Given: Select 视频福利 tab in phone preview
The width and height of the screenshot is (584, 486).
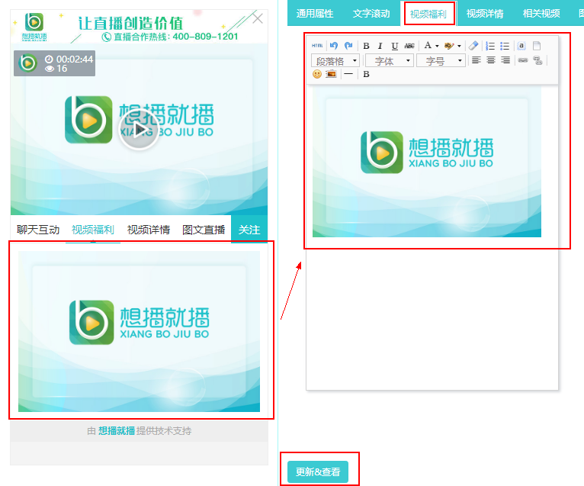Looking at the screenshot, I should pyautogui.click(x=93, y=230).
